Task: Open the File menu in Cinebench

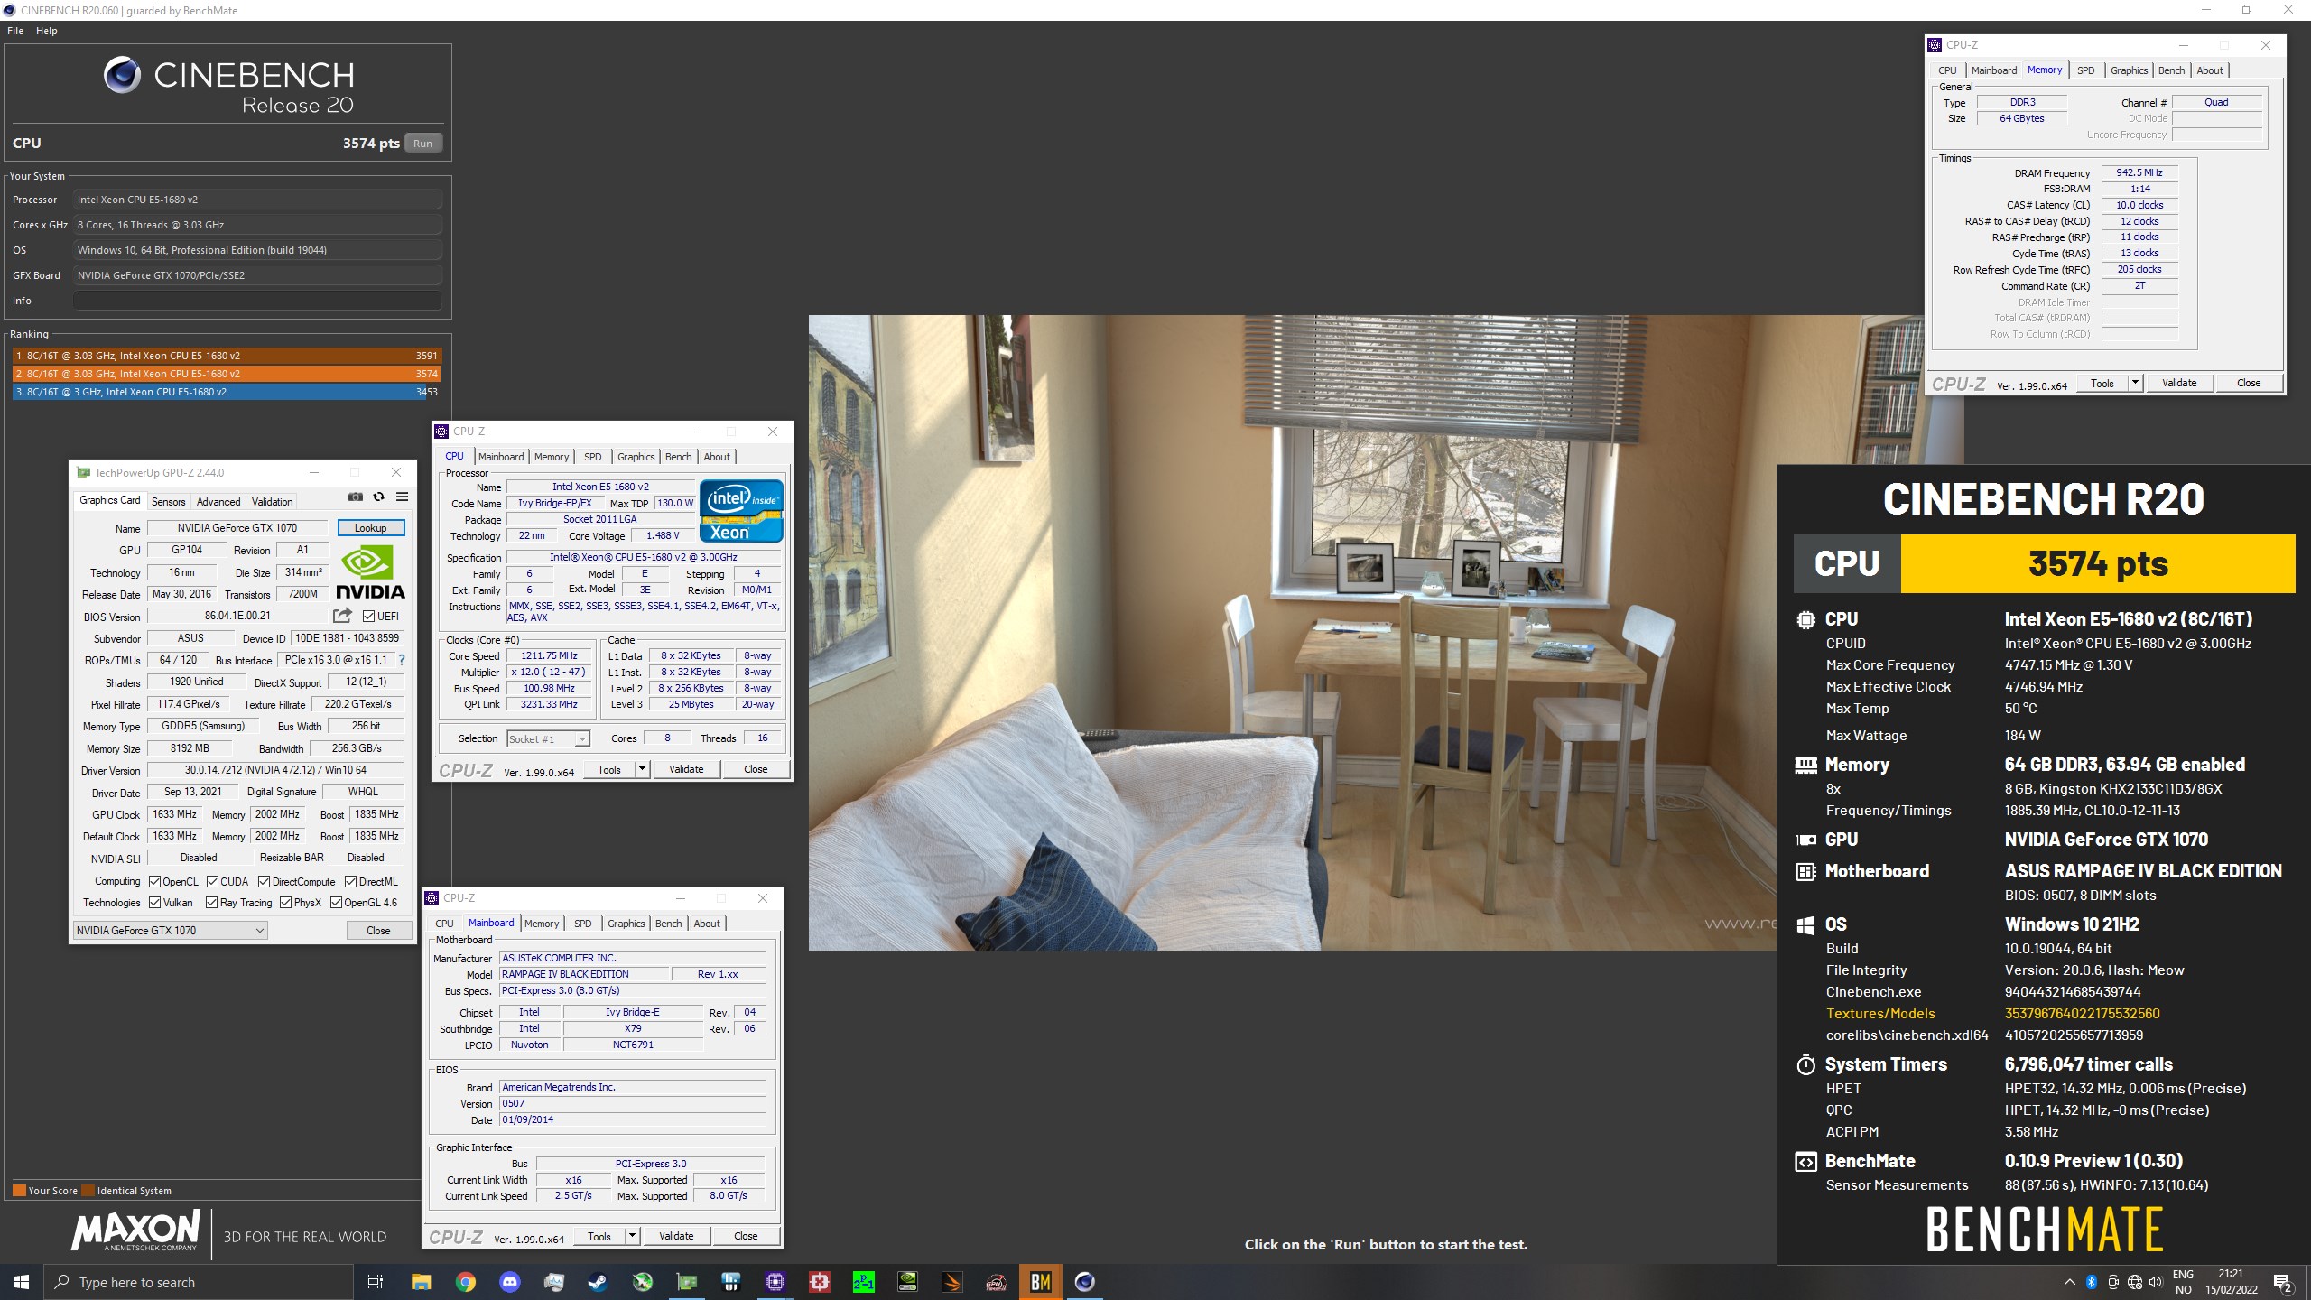Action: (x=15, y=31)
